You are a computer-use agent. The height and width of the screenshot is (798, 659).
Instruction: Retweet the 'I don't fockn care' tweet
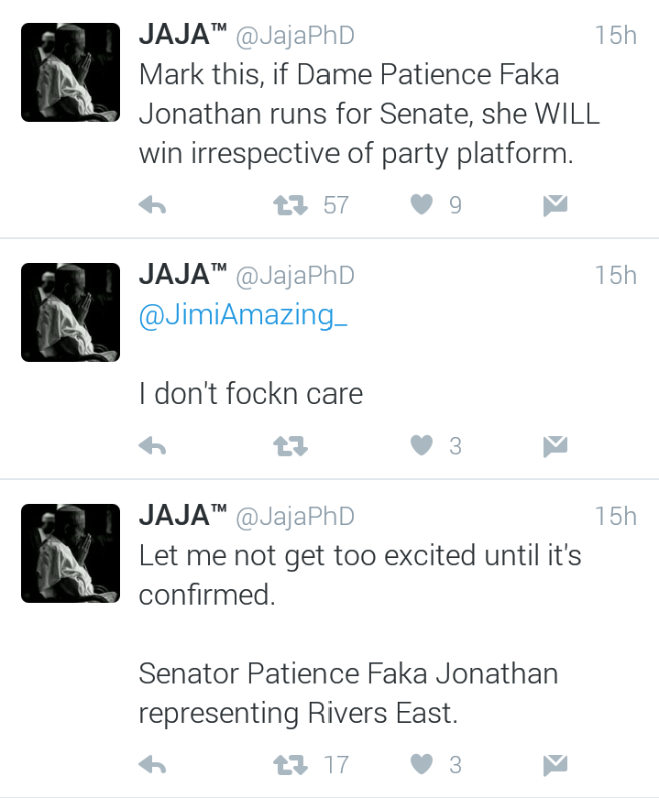tap(291, 446)
